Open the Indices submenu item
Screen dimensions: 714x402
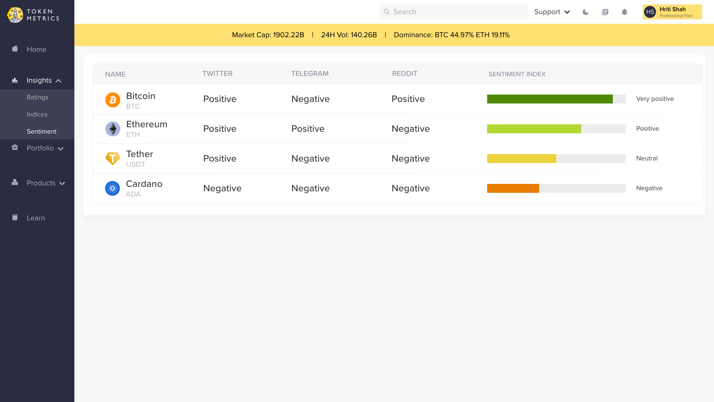pyautogui.click(x=37, y=115)
